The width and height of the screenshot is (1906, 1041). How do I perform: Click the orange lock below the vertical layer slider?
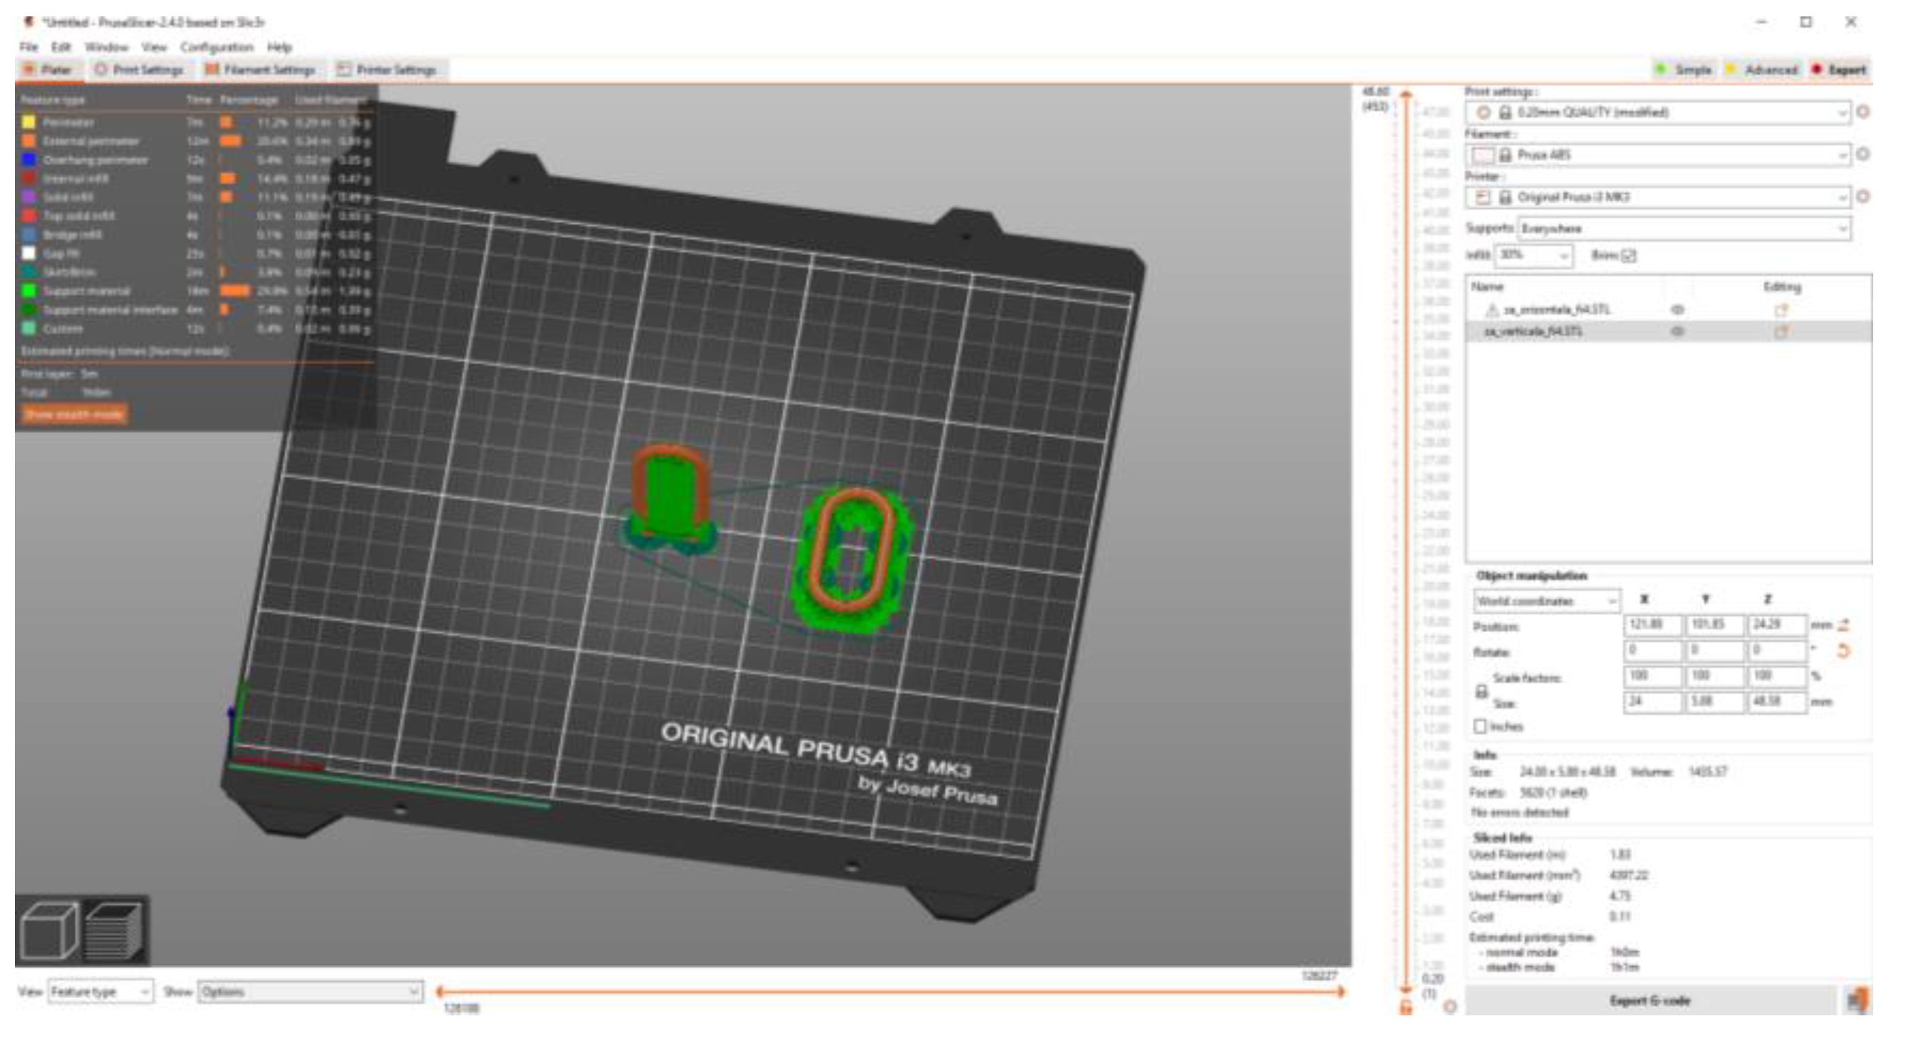pos(1406,1007)
